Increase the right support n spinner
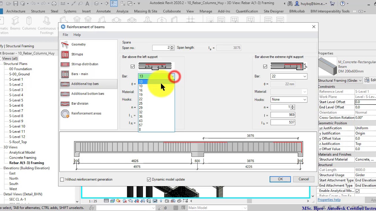 tap(292, 106)
